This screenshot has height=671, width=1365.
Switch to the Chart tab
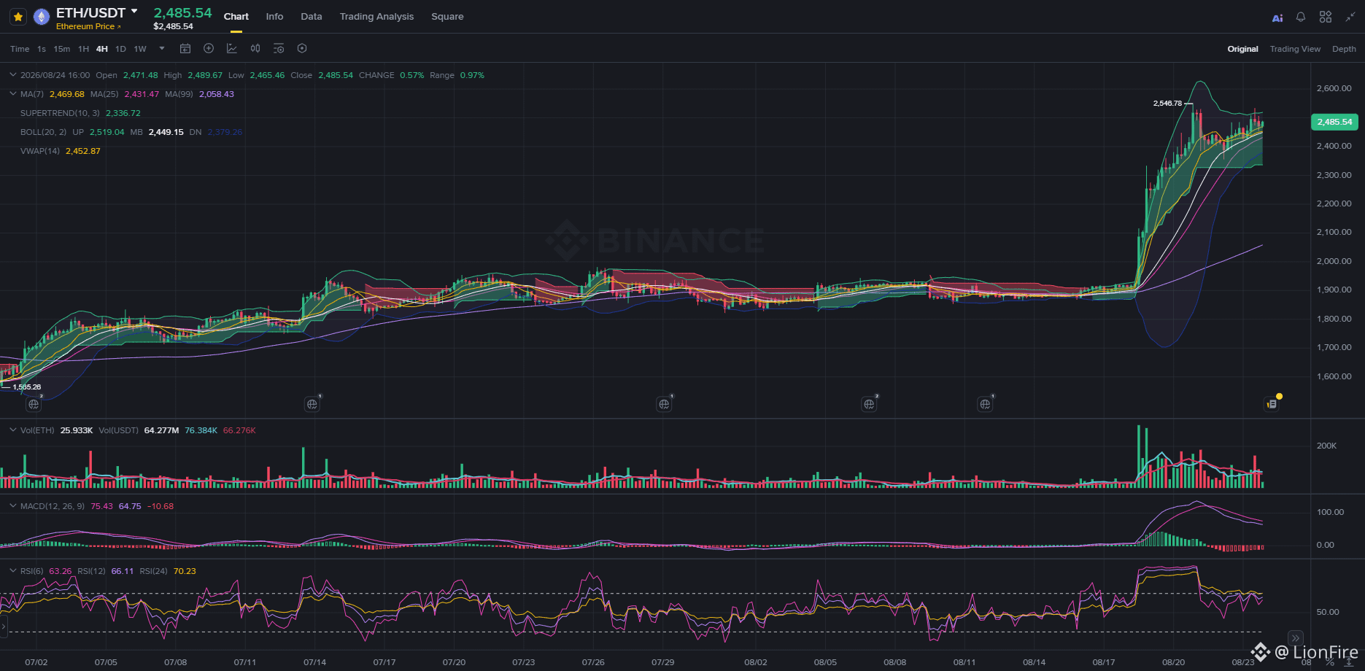click(236, 17)
